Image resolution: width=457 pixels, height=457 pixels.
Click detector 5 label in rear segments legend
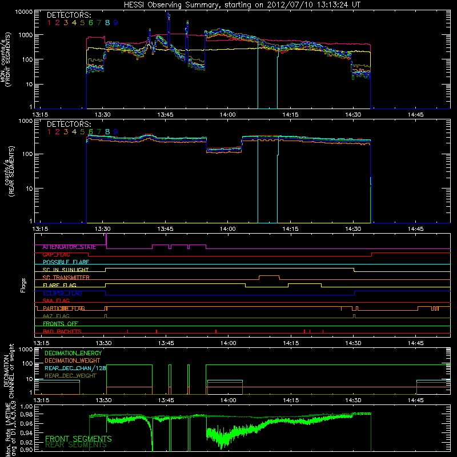[82, 132]
